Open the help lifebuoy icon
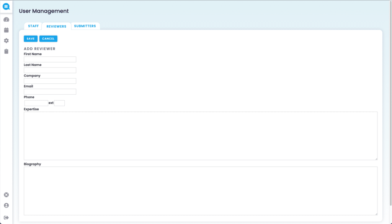The image size is (392, 224). 6,195
